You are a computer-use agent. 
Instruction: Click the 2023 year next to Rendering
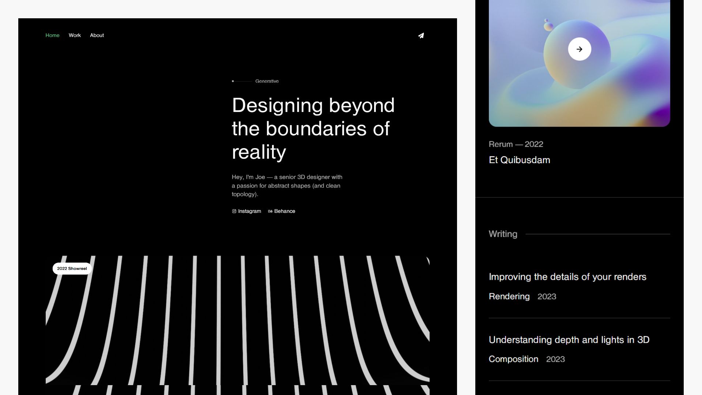click(546, 297)
